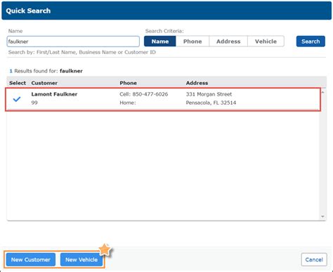Click the Name search input field
Viewport: 333px width, 272px height.
[73, 41]
